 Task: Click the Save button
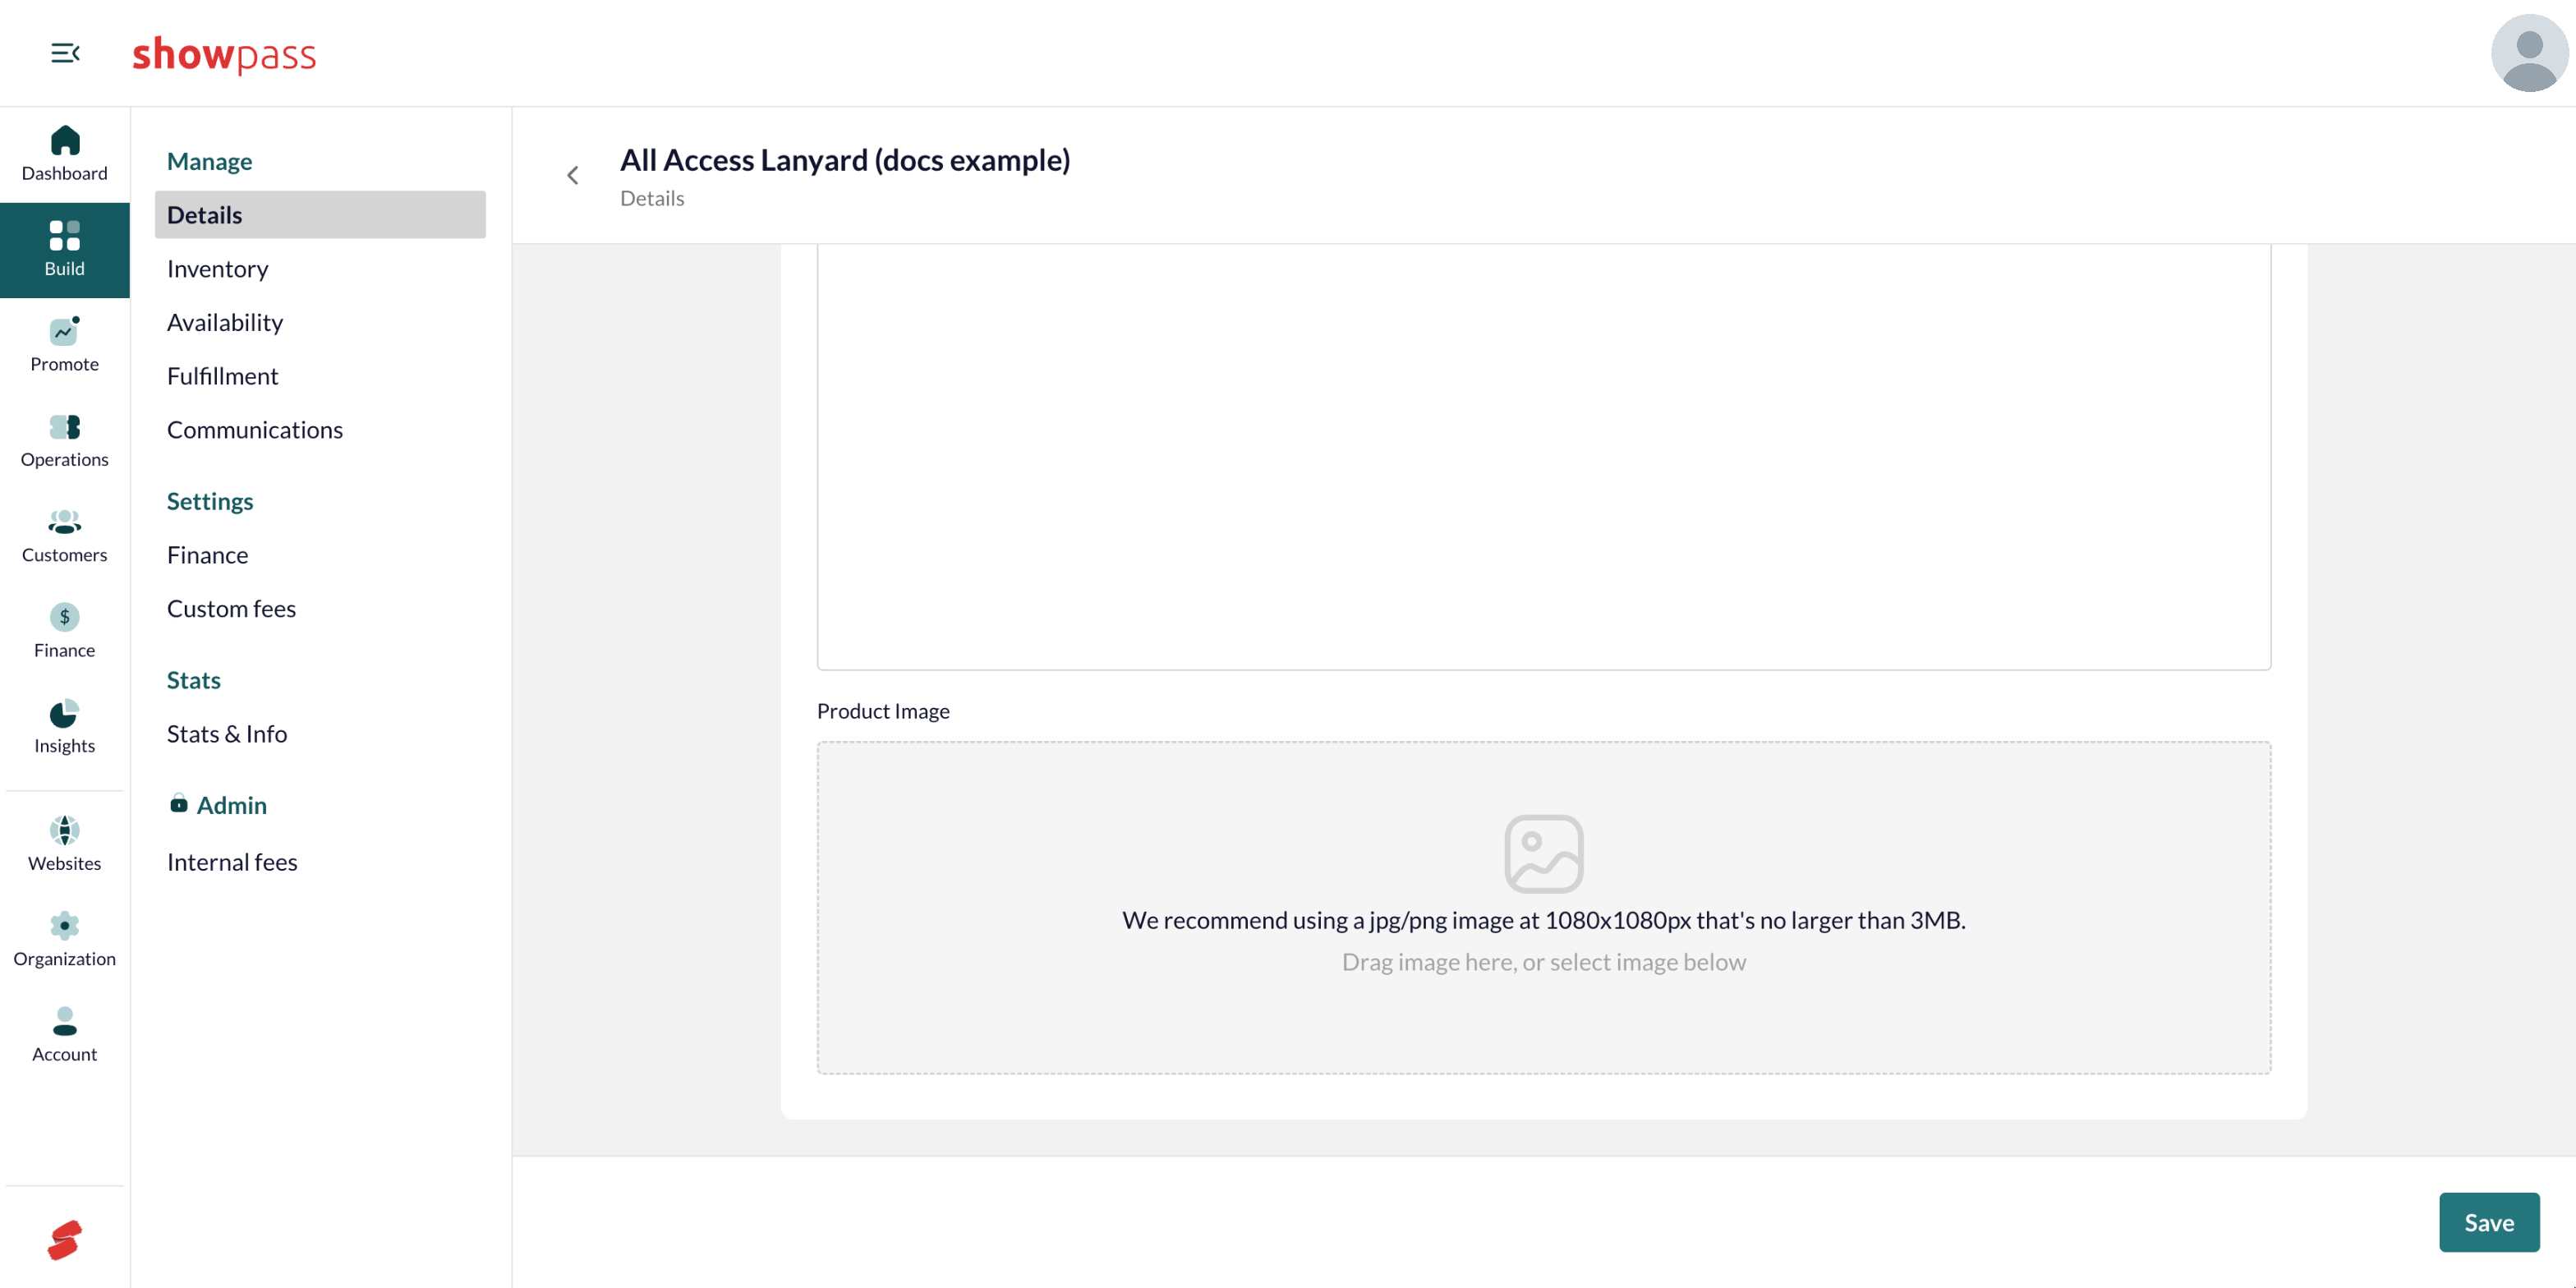(x=2489, y=1222)
